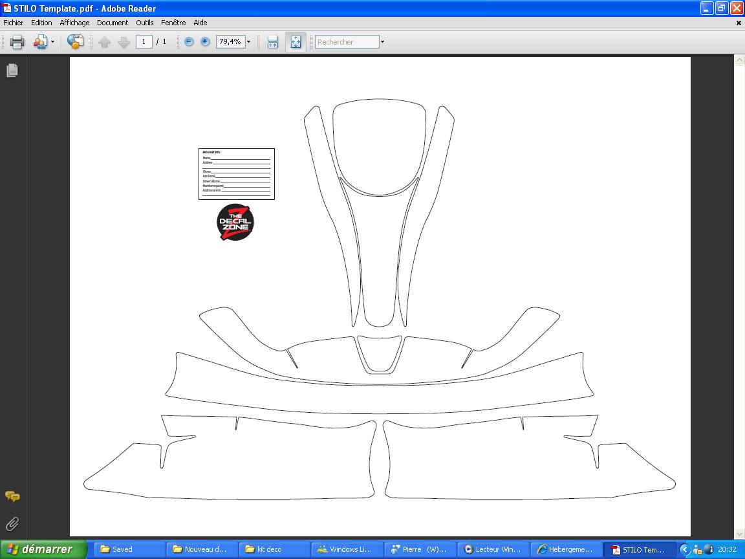Switch to Nouveau d... folder taskbar button
Viewport: 745px width, 559px height.
(x=202, y=549)
